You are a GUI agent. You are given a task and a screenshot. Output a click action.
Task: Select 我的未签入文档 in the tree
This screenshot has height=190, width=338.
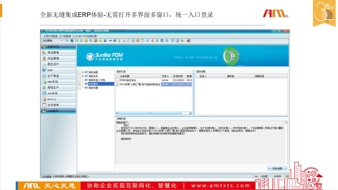[96, 80]
